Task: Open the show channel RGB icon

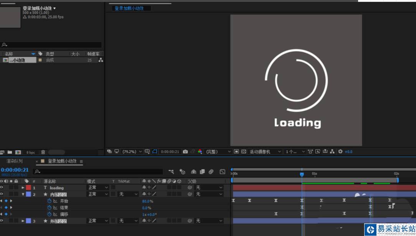Action: (200, 151)
